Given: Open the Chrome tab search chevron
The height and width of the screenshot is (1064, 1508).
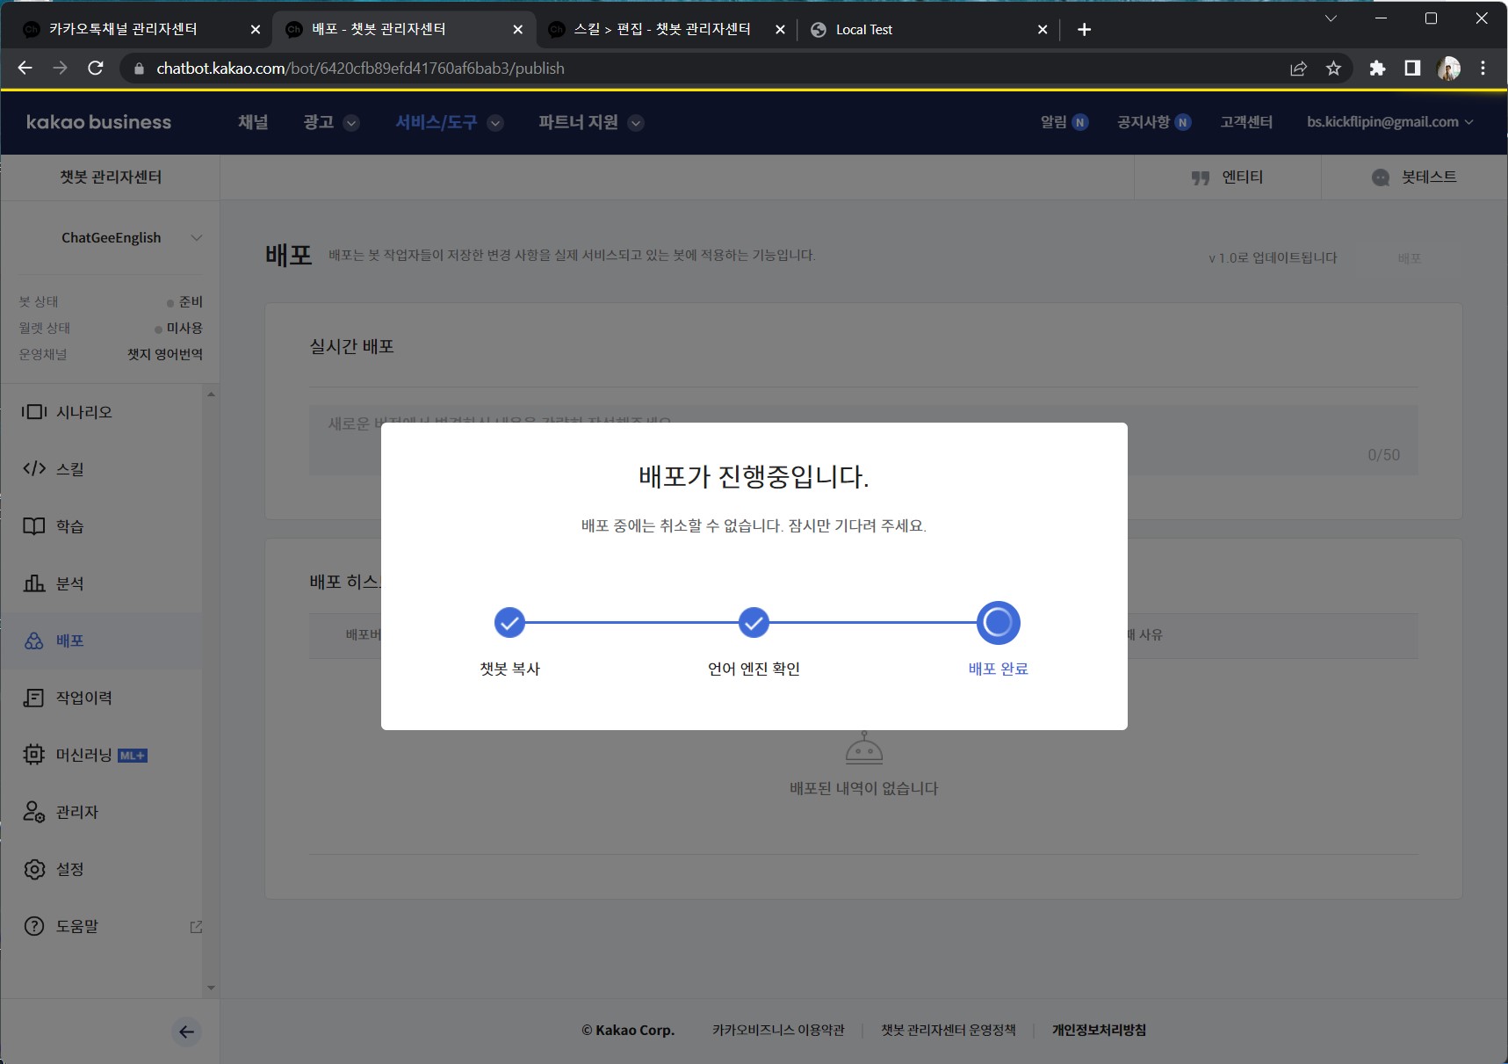Looking at the screenshot, I should click(1331, 18).
